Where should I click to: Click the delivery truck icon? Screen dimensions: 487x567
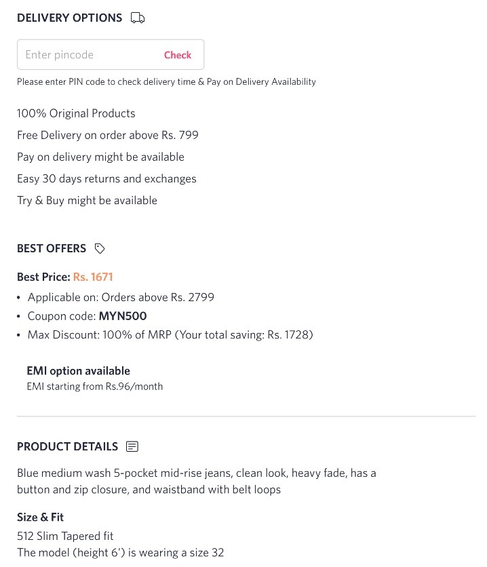(x=138, y=18)
